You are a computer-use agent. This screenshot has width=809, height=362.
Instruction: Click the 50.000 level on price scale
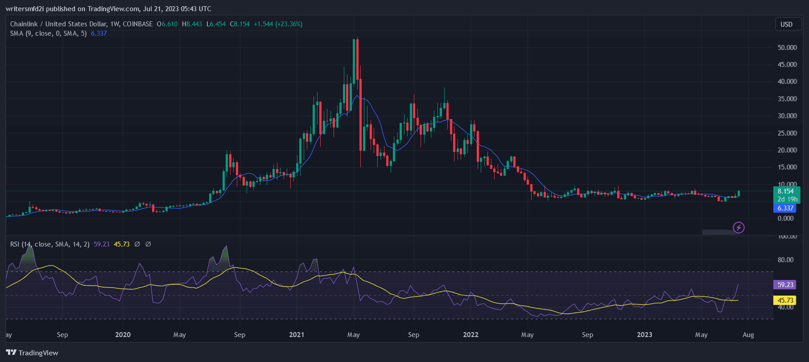pos(787,48)
